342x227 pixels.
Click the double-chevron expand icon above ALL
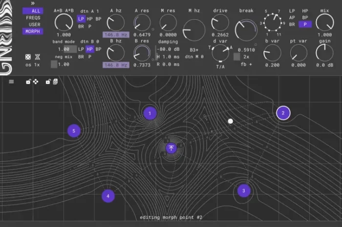pos(33,3)
